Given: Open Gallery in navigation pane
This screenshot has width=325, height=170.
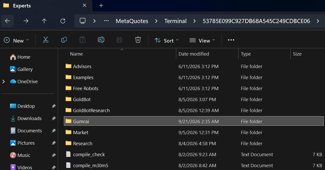Looking at the screenshot, I should [21, 69].
